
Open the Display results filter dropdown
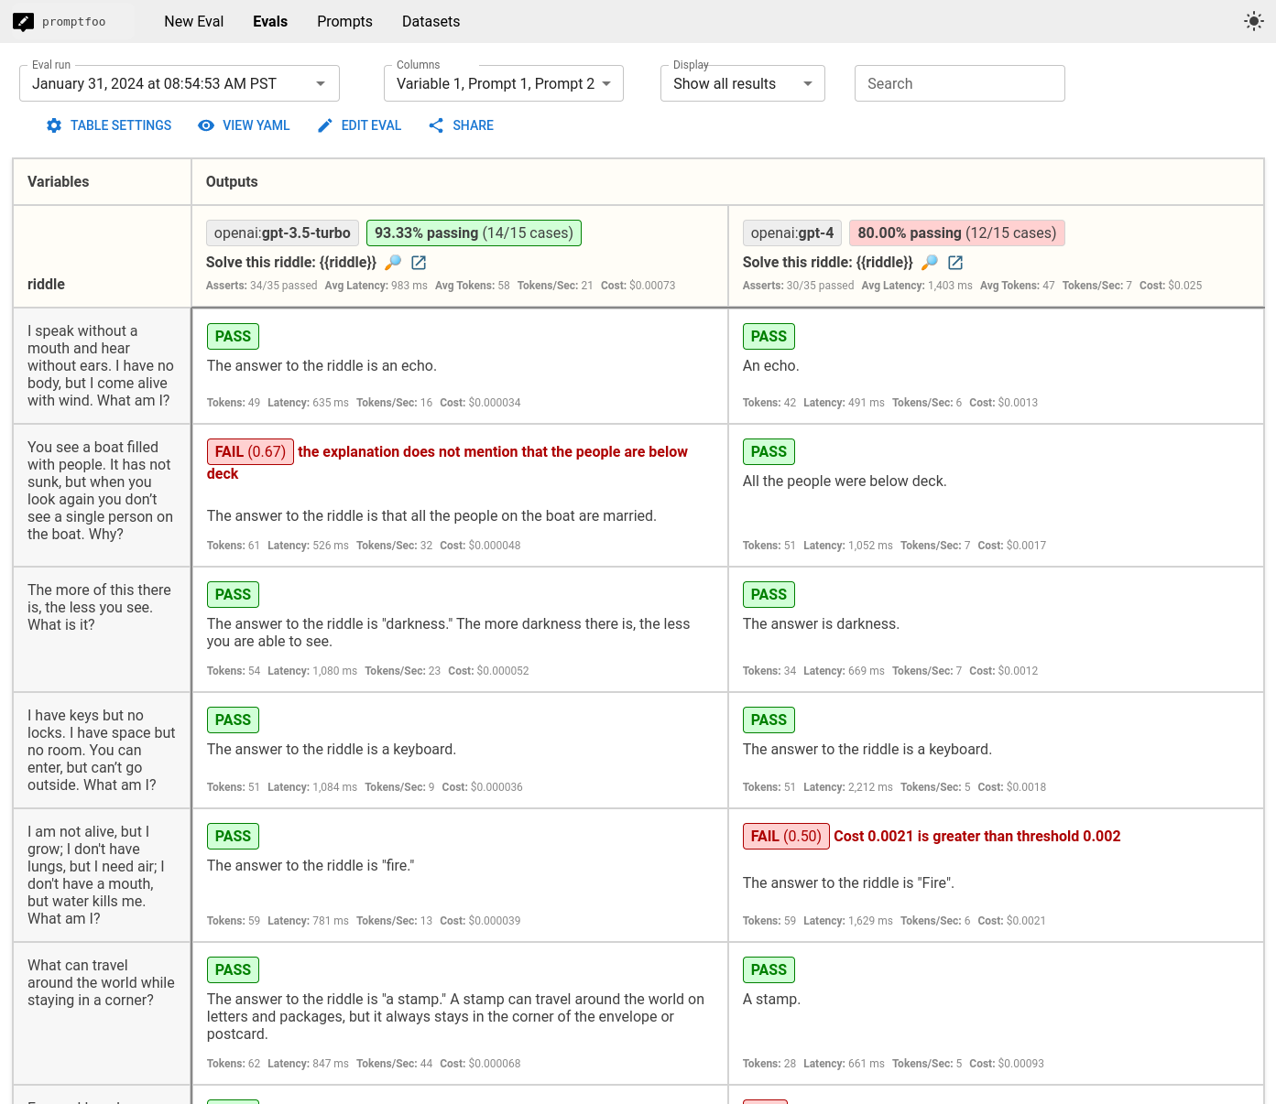pos(742,83)
